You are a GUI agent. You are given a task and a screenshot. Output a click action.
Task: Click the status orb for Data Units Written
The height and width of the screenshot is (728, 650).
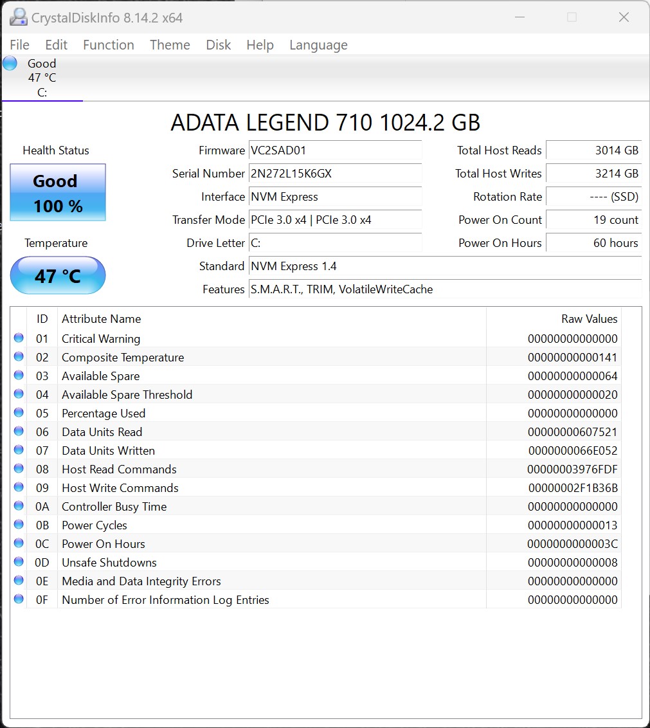[19, 450]
